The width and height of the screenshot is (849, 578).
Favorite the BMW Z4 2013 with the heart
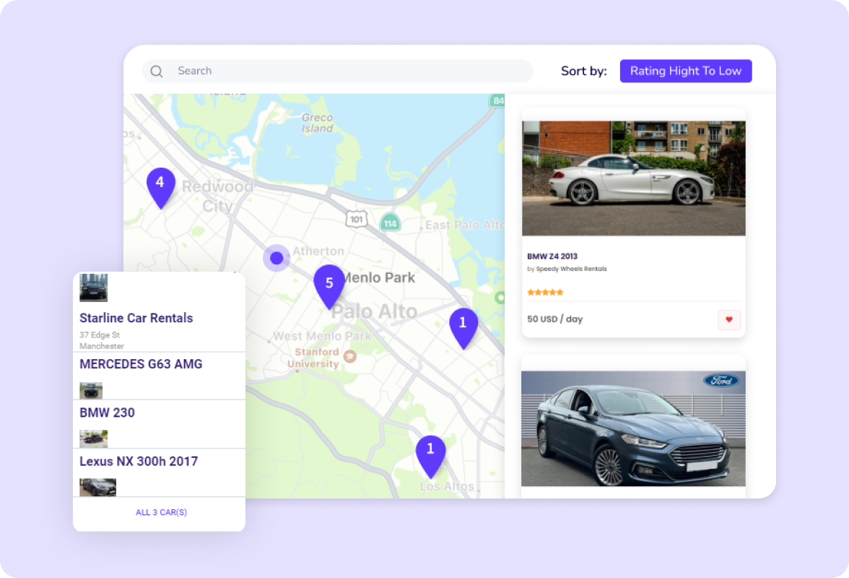click(728, 319)
